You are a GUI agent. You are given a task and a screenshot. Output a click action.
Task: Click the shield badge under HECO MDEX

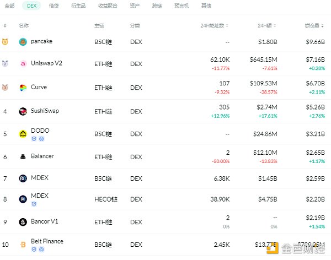pos(34,204)
